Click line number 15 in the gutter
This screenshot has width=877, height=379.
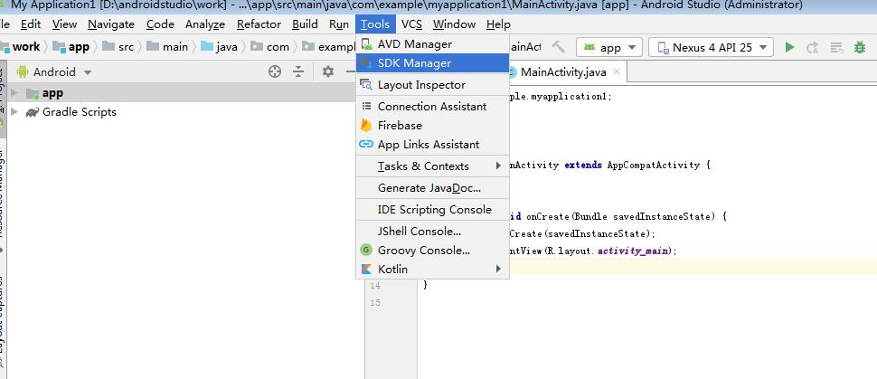tap(374, 303)
